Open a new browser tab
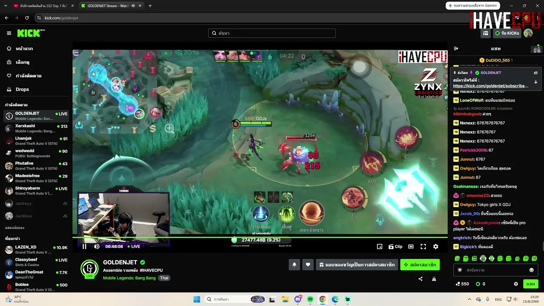 pos(150,6)
